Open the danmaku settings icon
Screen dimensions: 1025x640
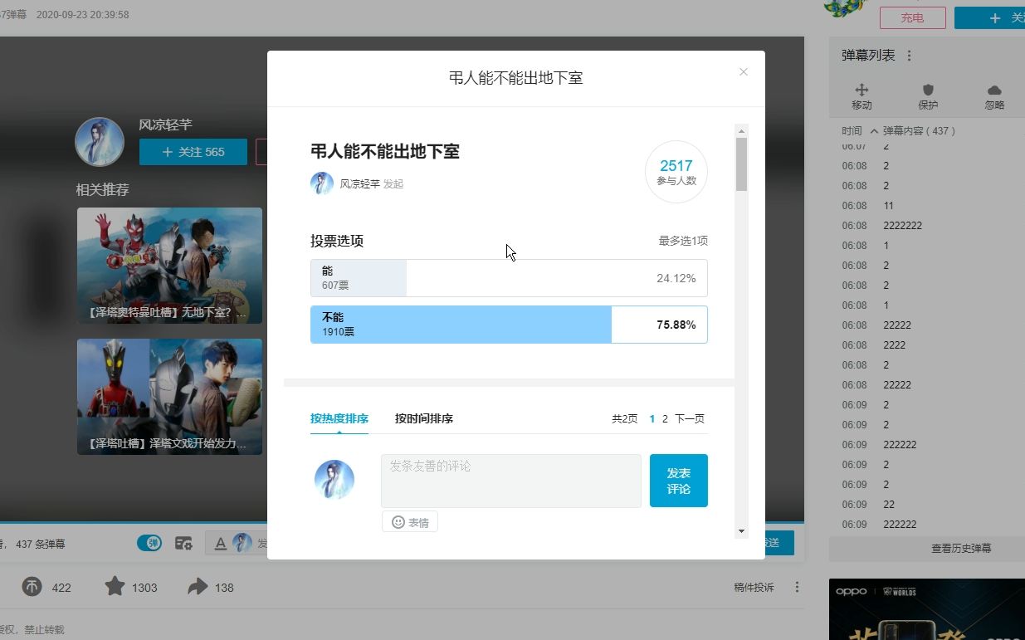183,544
